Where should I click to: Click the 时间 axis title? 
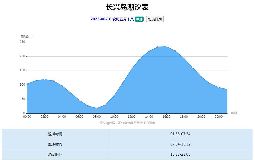234,113
